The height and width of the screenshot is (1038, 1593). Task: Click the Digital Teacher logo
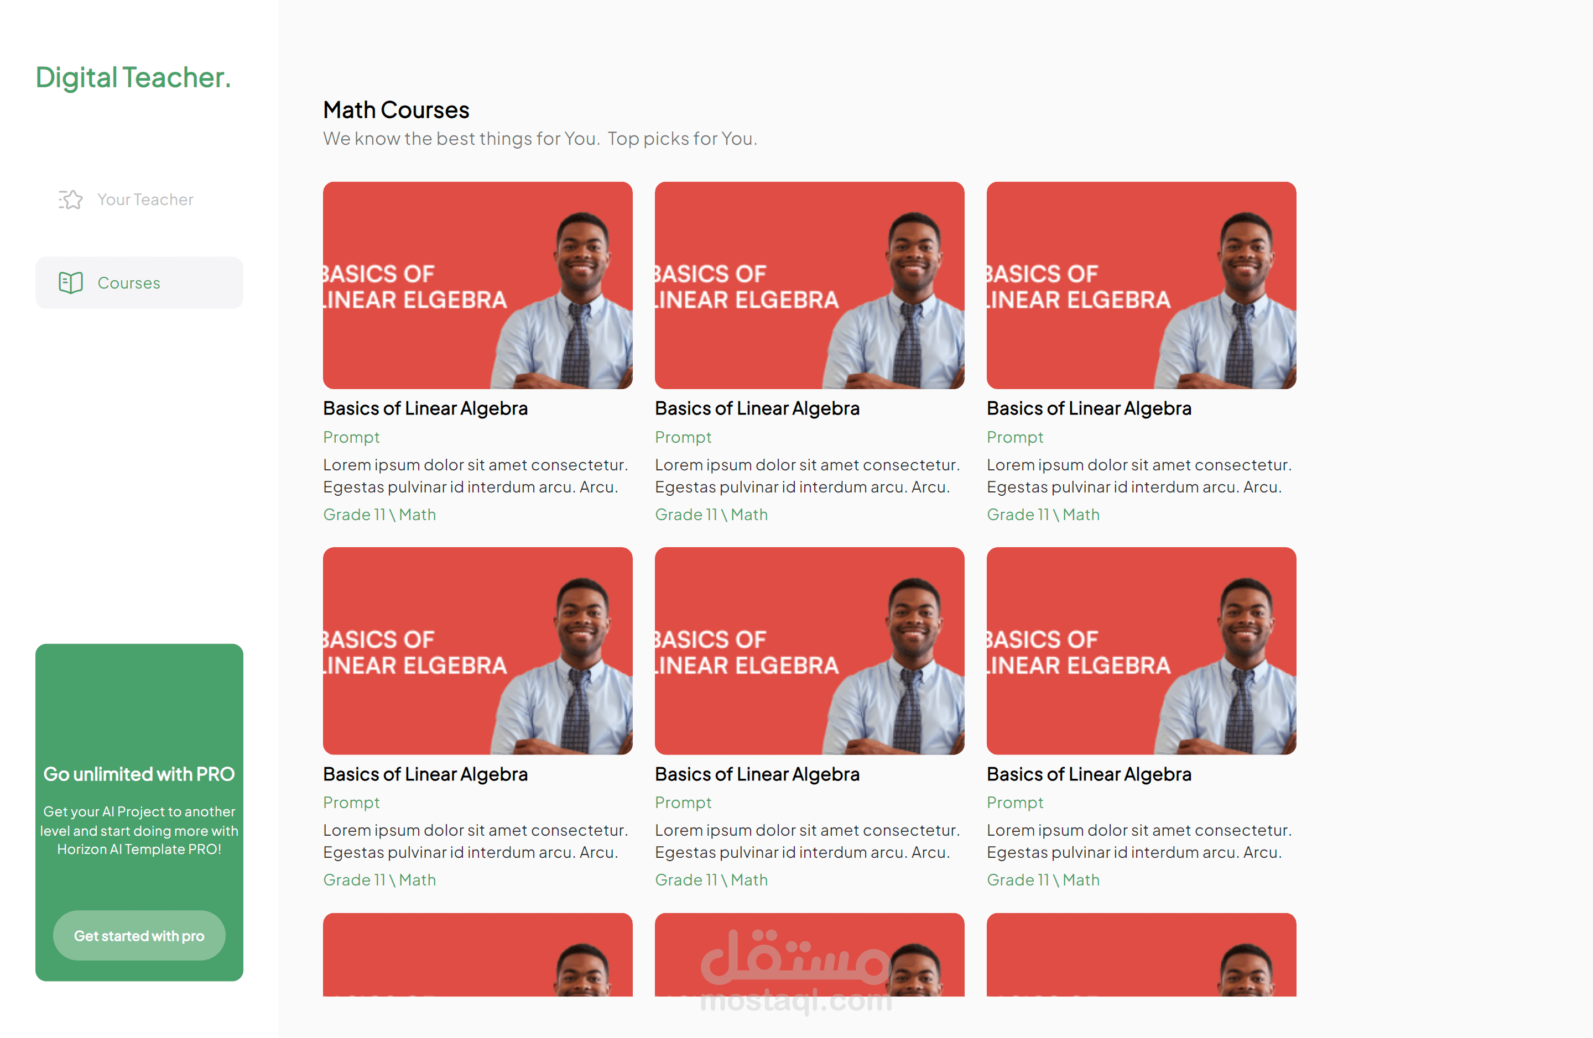pyautogui.click(x=133, y=77)
